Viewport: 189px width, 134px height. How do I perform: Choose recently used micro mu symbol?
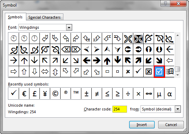(159, 93)
